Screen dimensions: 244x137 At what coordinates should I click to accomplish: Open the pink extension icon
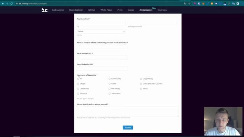[195, 3]
